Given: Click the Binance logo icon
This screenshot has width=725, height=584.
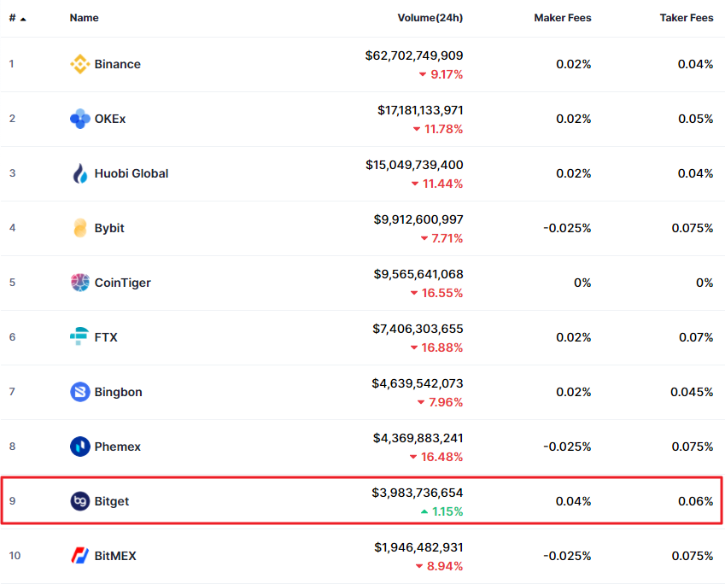Looking at the screenshot, I should (80, 64).
